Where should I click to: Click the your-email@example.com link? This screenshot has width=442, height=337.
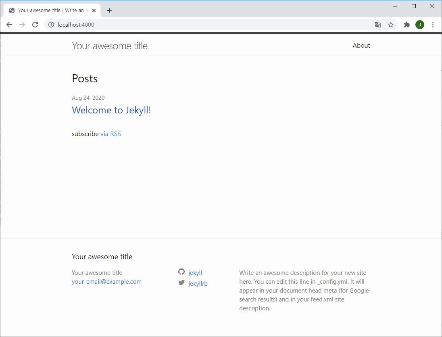106,281
